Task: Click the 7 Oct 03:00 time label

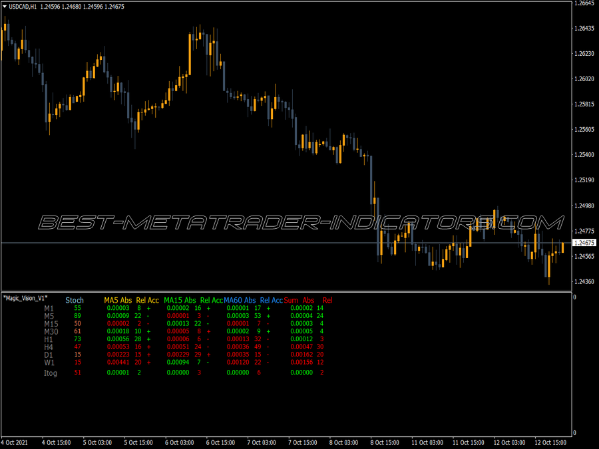Action: [262, 443]
